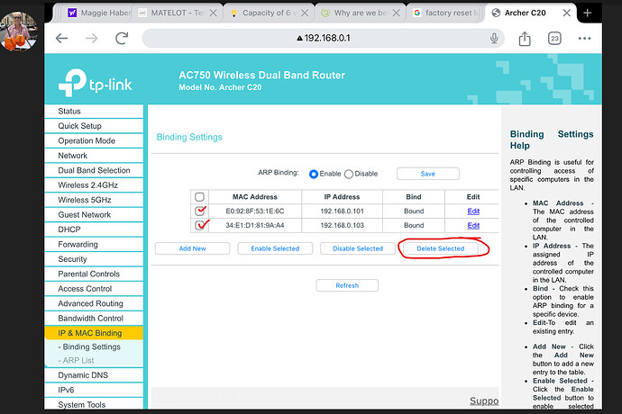622x414 pixels.
Task: Click the Save button
Action: pyautogui.click(x=427, y=174)
